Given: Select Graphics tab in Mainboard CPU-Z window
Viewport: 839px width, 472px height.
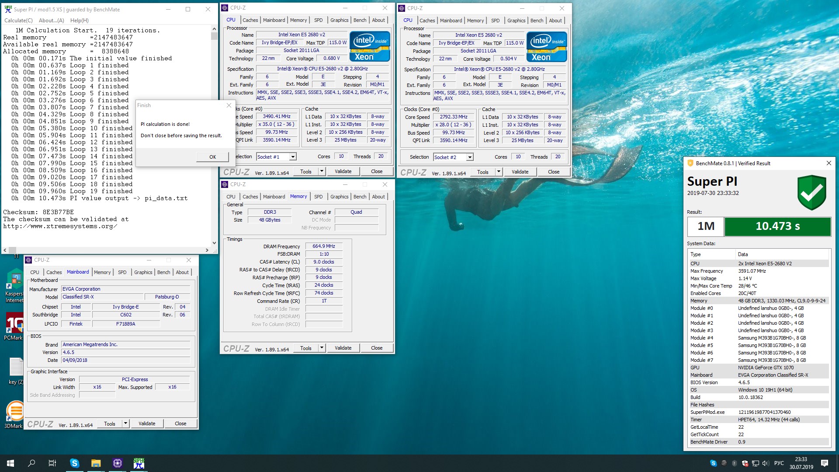Looking at the screenshot, I should (143, 272).
